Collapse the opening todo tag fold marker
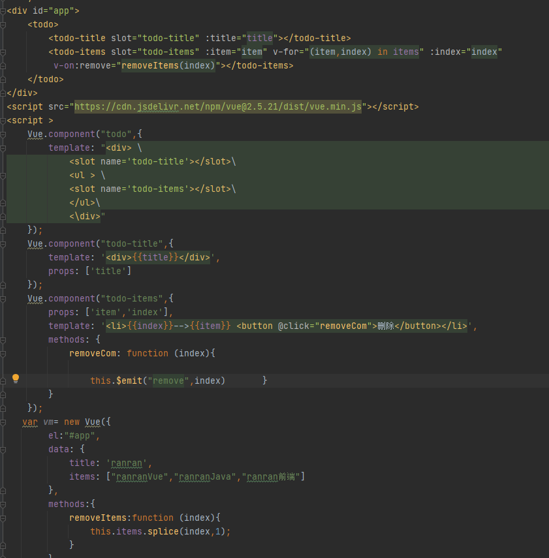549x558 pixels. (3, 25)
